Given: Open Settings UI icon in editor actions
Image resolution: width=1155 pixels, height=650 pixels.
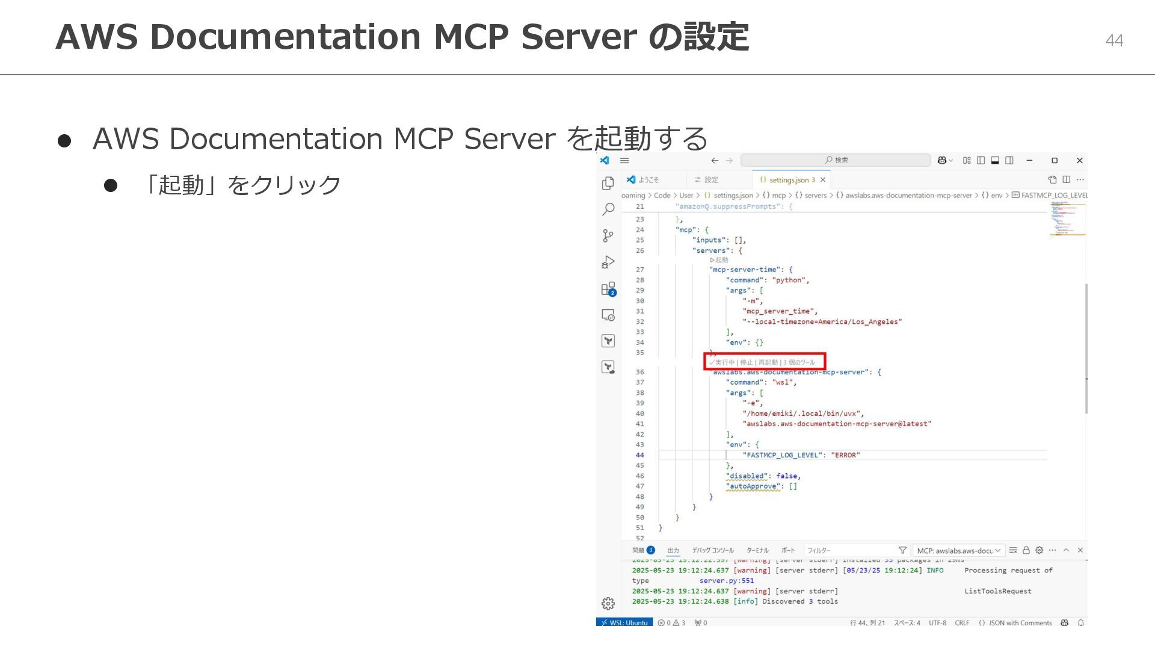Looking at the screenshot, I should pos(1052,179).
